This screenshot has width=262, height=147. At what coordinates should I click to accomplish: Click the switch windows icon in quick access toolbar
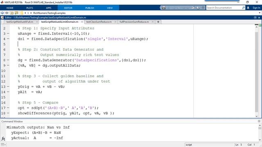point(193,8)
